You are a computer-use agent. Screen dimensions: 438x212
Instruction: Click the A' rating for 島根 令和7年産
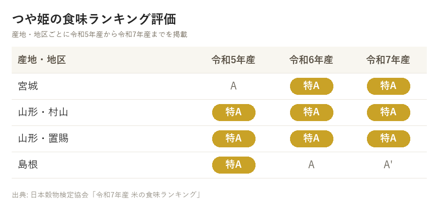pos(388,165)
